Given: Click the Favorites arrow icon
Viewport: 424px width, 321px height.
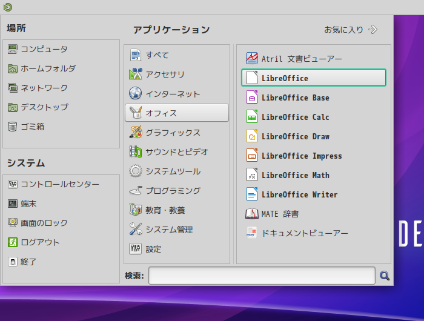Looking at the screenshot, I should (x=373, y=30).
